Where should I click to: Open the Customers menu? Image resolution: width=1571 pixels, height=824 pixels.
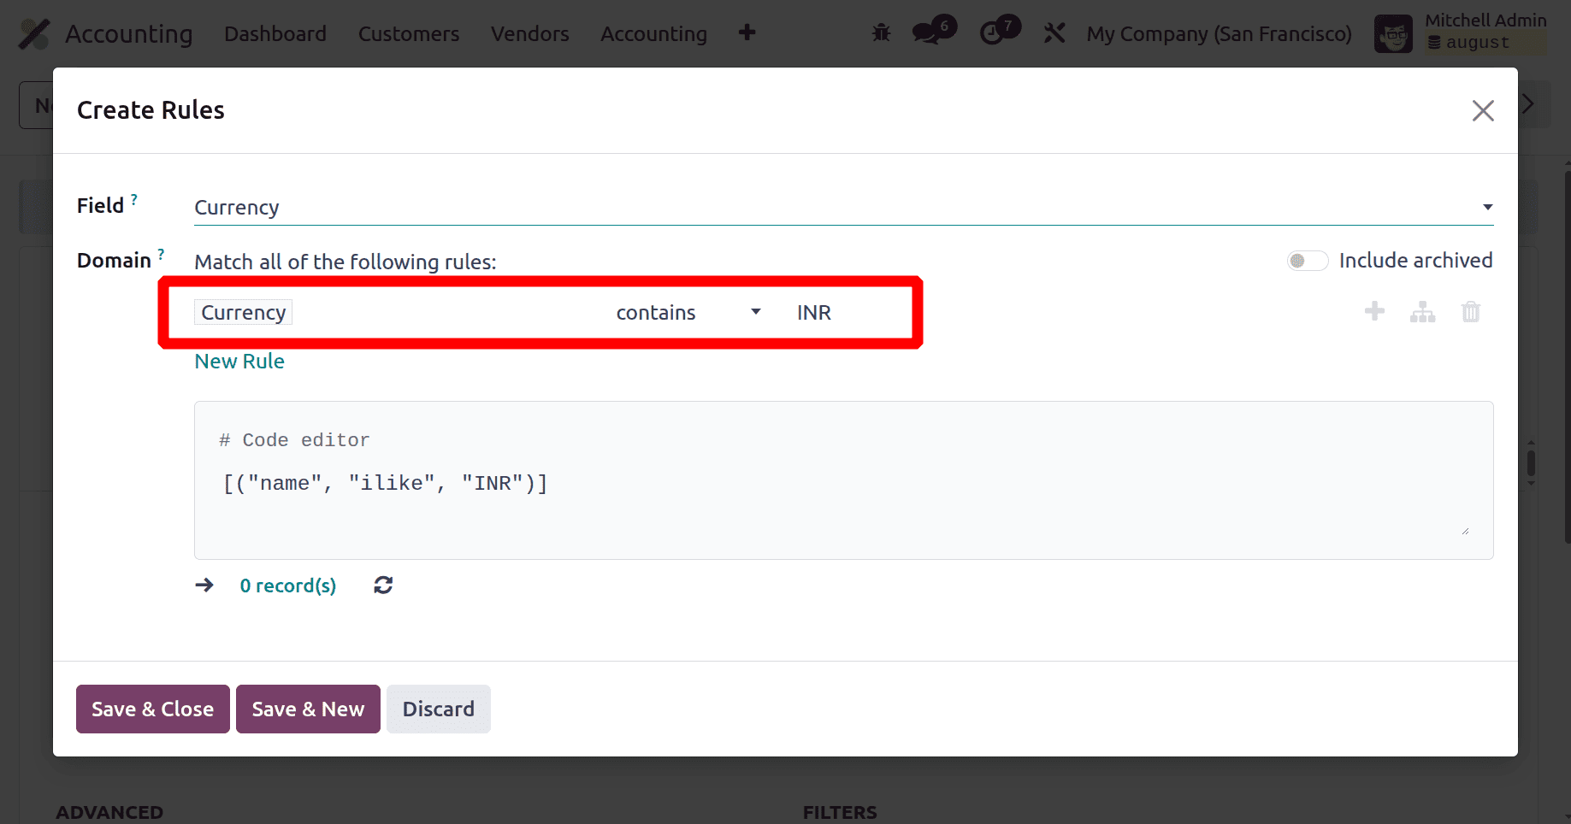click(x=409, y=34)
